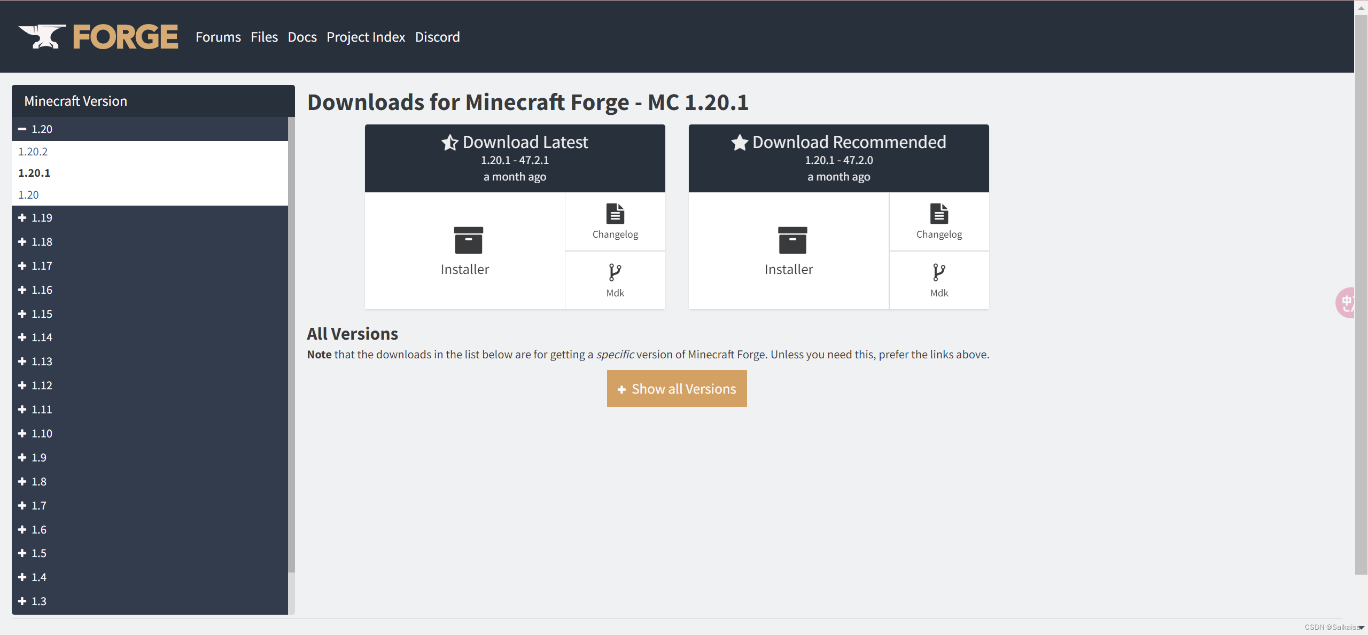Click the Show all Versions button
The width and height of the screenshot is (1368, 635).
677,389
